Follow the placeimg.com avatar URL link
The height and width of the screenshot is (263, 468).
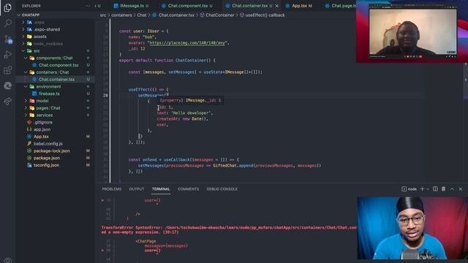pyautogui.click(x=188, y=43)
